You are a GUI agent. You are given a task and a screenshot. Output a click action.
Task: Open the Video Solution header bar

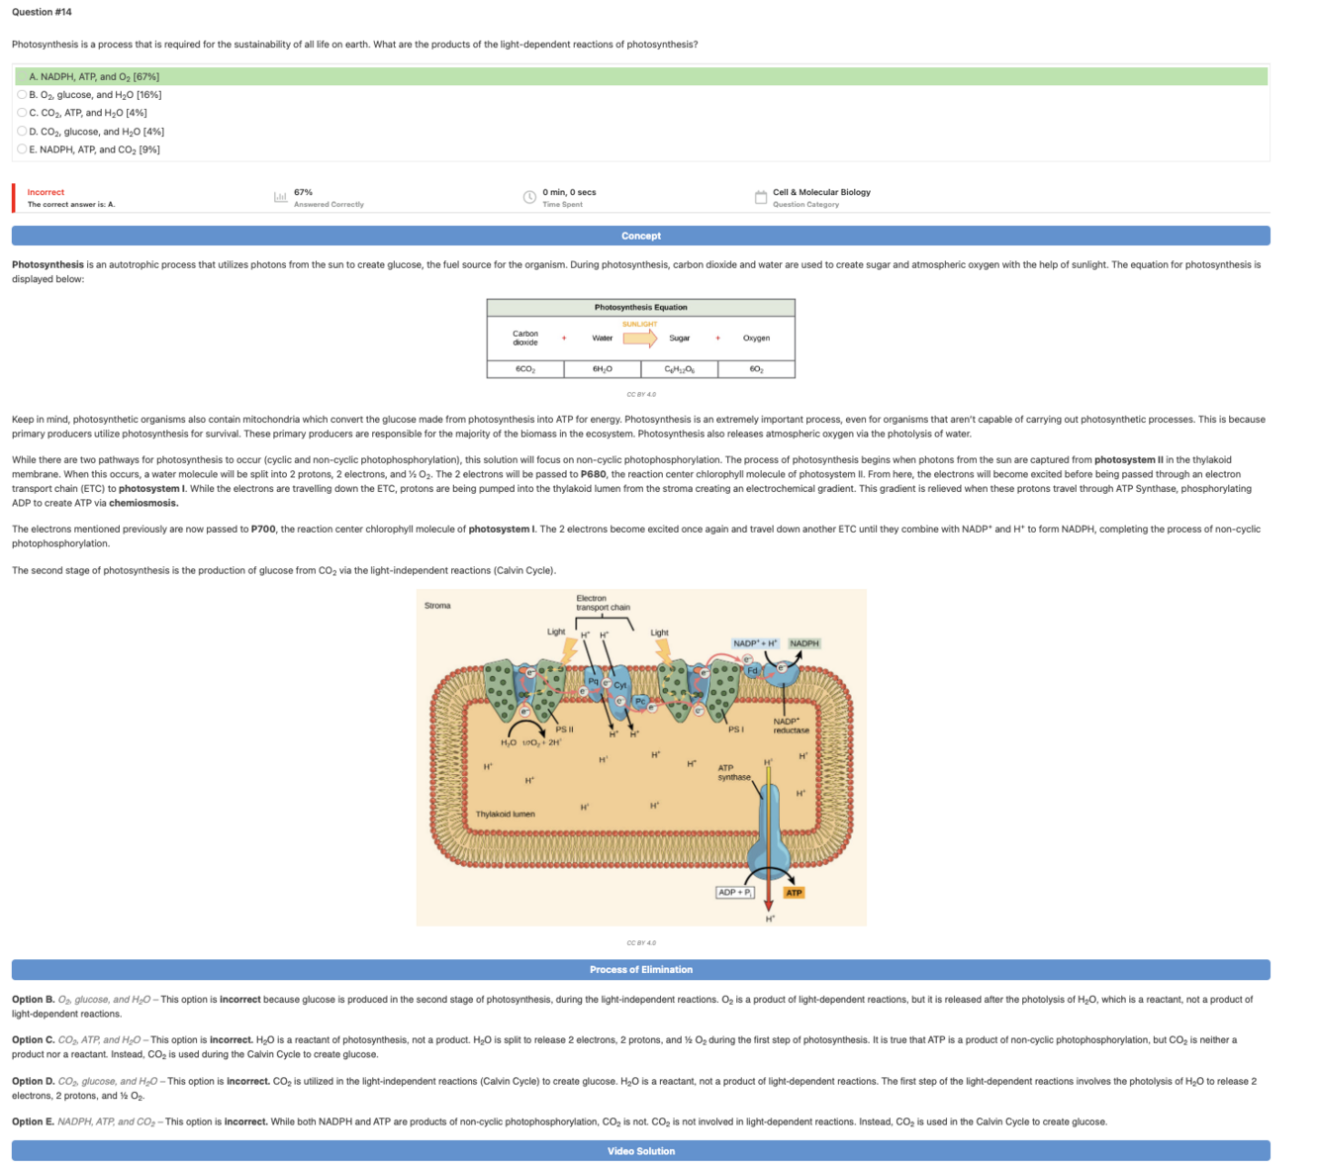[x=641, y=1150]
